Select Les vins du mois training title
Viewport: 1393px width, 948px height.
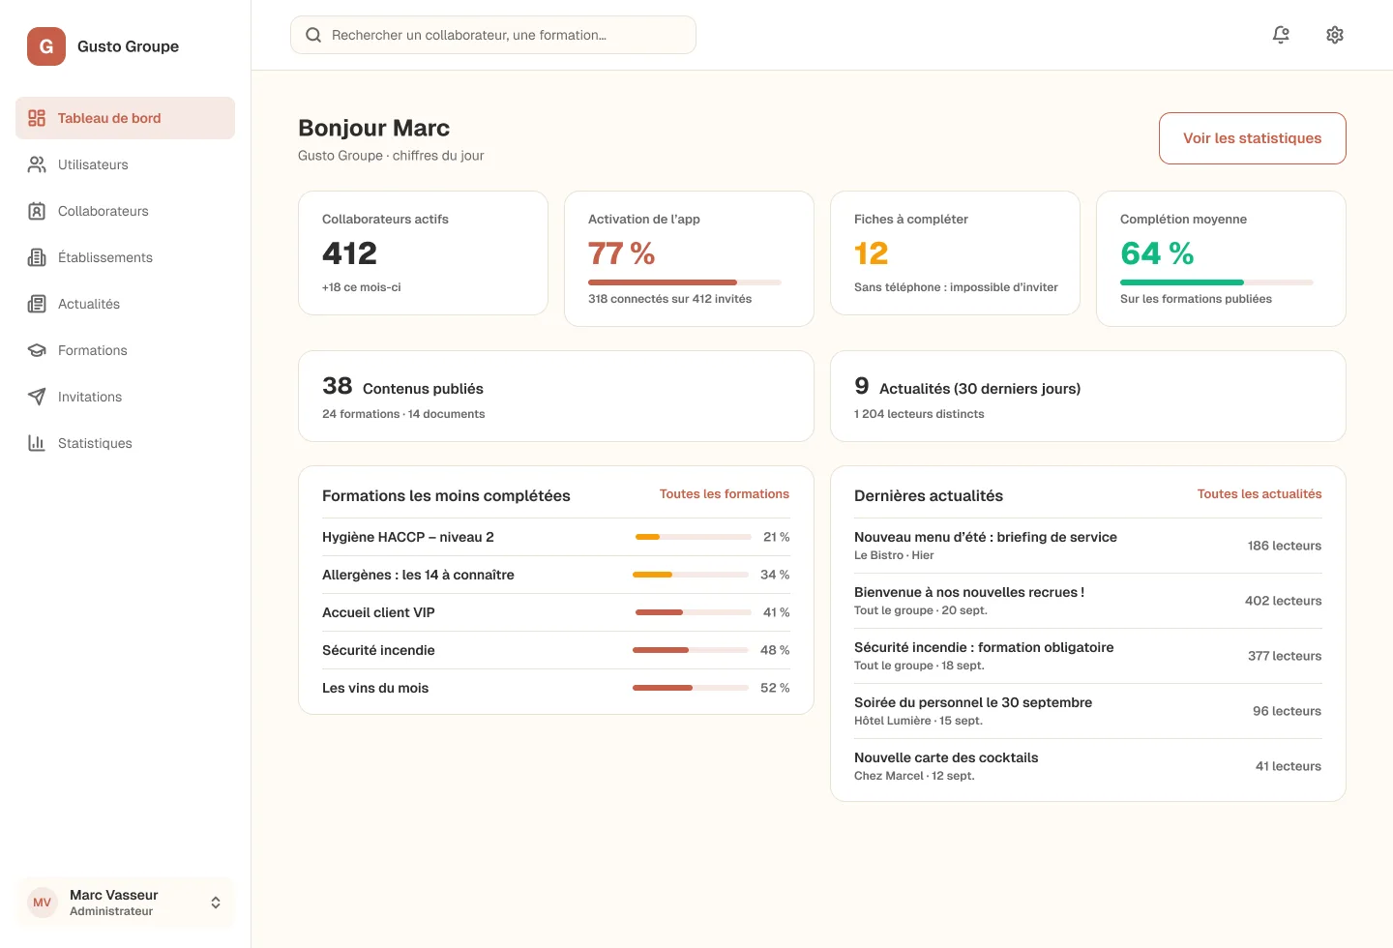pos(375,688)
